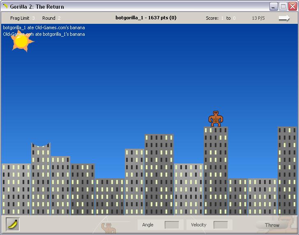
Task: Click the Round label
Action: point(48,18)
